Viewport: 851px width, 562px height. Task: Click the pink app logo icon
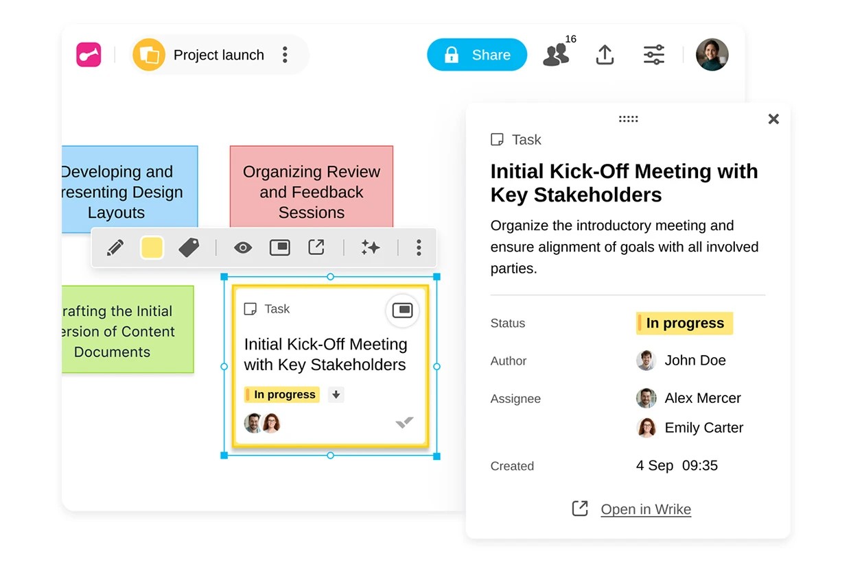[x=89, y=55]
